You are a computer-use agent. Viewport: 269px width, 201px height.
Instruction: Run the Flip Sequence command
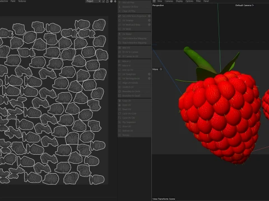coord(134,122)
